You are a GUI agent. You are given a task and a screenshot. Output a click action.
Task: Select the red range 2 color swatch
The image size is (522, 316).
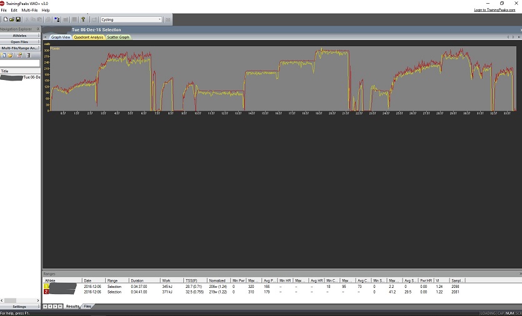(46, 292)
